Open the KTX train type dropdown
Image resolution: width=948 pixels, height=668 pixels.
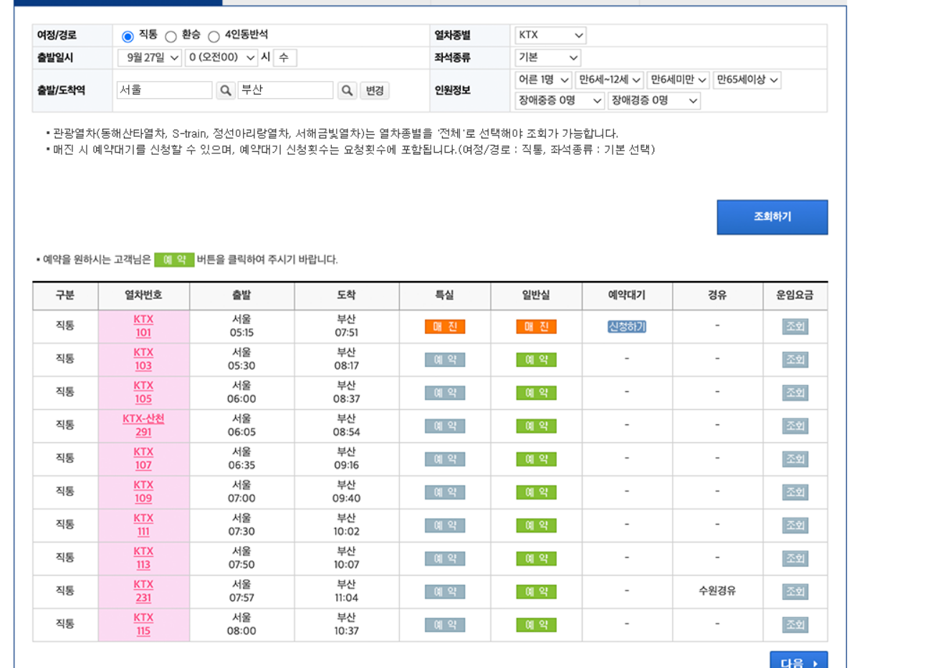pyautogui.click(x=550, y=35)
